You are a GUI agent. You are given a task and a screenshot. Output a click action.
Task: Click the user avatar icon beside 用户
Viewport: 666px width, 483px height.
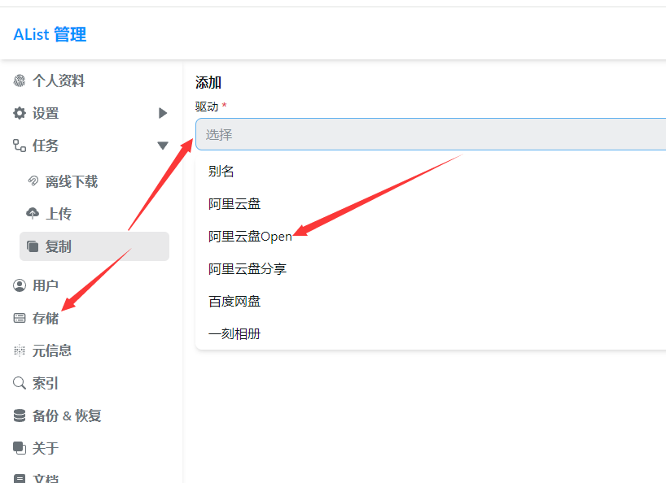click(19, 285)
